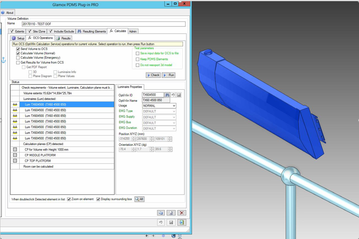359x239 pixels.
Task: Check the Get PDF Report box
Action: coord(24,67)
